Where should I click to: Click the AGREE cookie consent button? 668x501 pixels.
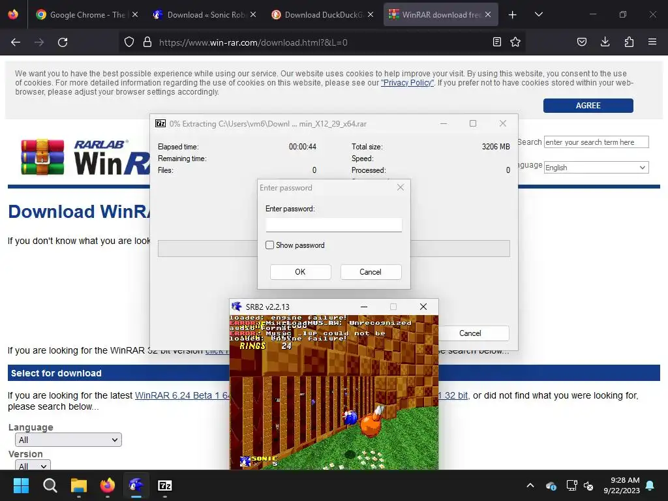coord(588,105)
